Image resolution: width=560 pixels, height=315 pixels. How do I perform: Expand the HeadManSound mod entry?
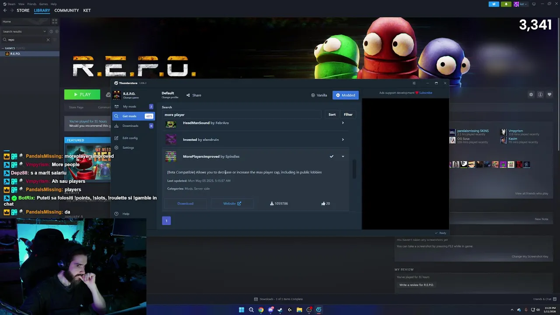343,123
